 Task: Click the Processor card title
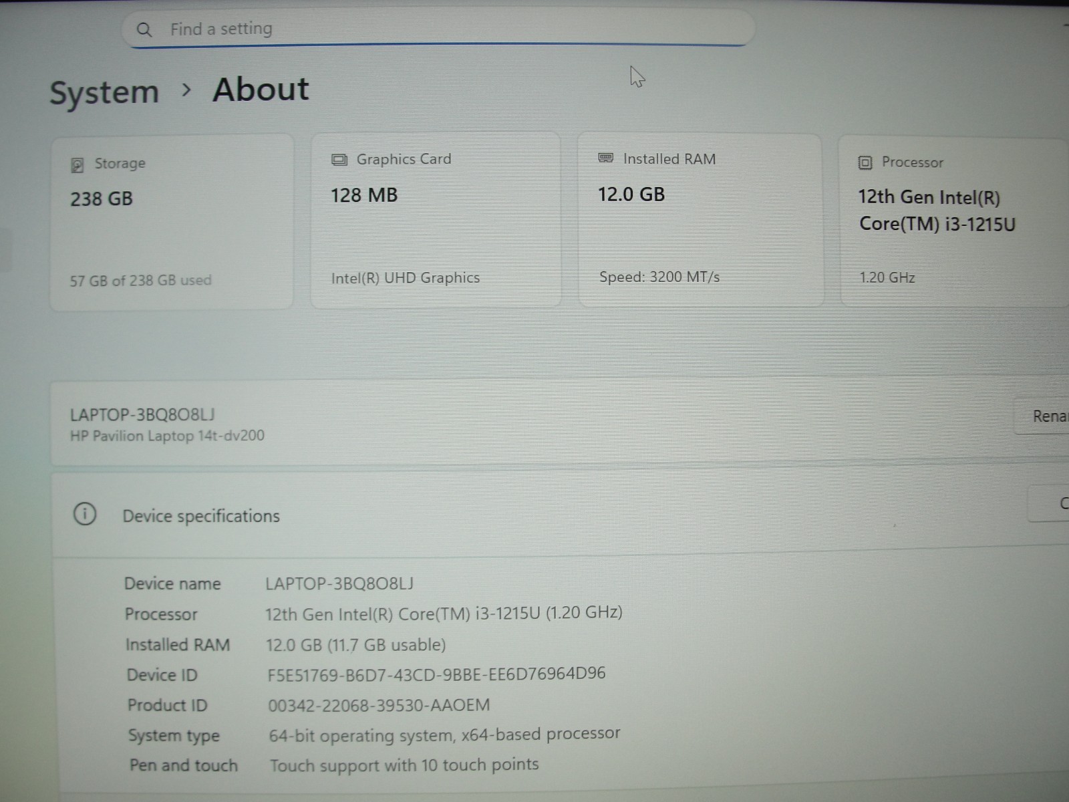click(x=913, y=162)
